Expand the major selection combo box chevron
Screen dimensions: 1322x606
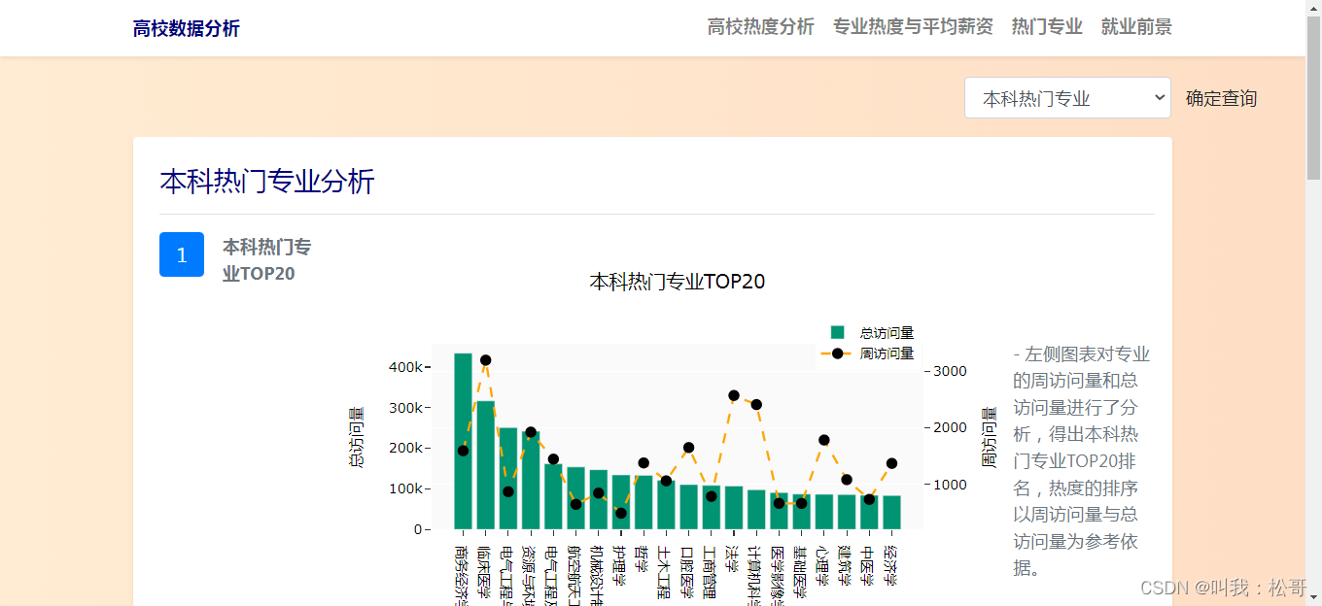pos(1158,97)
